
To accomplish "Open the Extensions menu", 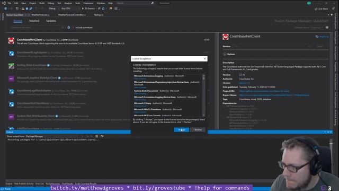I will tap(88, 3).
